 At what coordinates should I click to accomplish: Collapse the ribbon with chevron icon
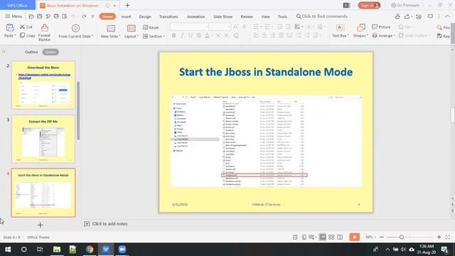coord(448,16)
